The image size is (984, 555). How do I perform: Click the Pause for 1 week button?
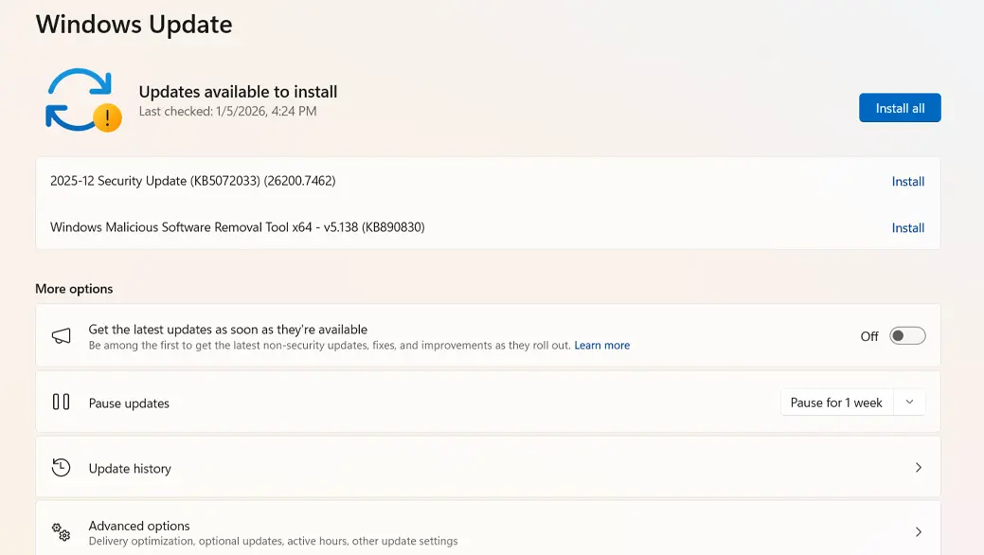point(835,403)
